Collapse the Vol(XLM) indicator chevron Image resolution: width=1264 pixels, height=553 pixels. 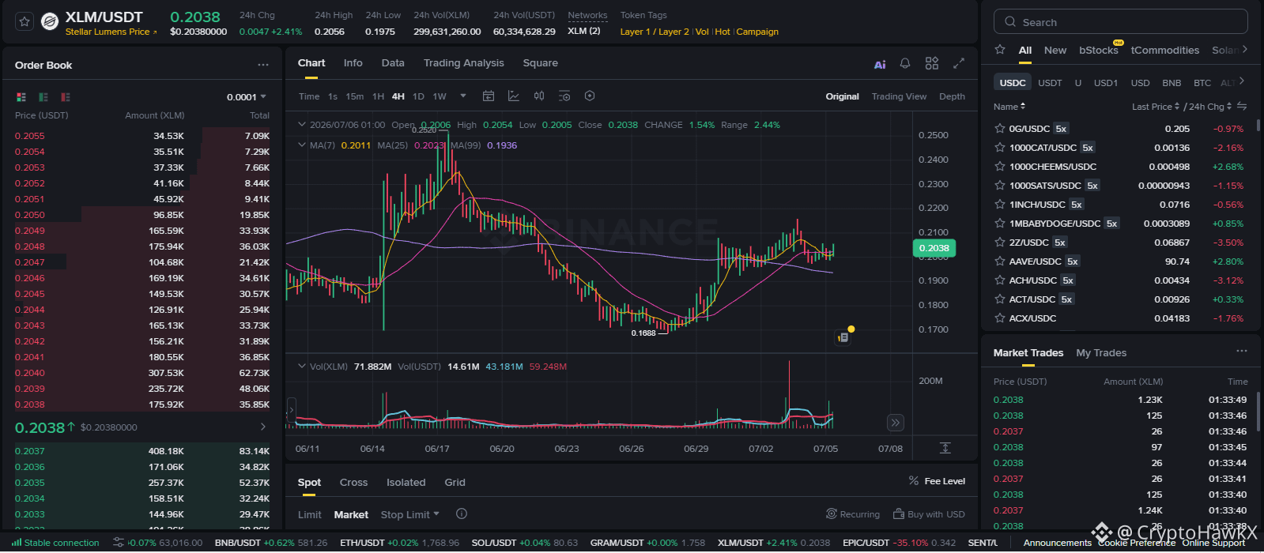tap(301, 366)
